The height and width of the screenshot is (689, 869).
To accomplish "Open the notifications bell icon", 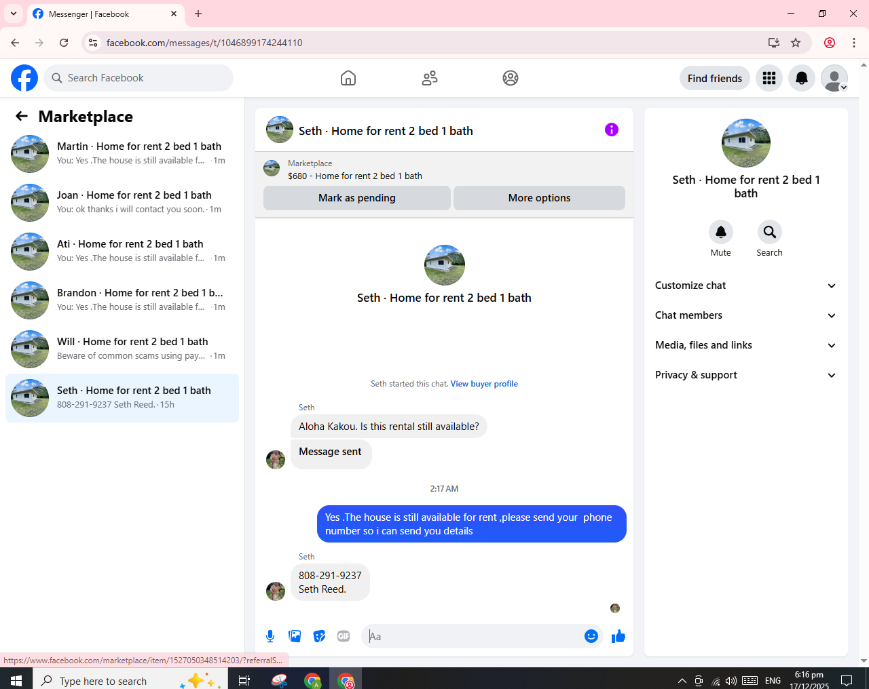I will point(802,78).
